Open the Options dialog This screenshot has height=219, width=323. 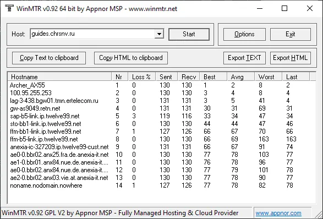click(244, 34)
